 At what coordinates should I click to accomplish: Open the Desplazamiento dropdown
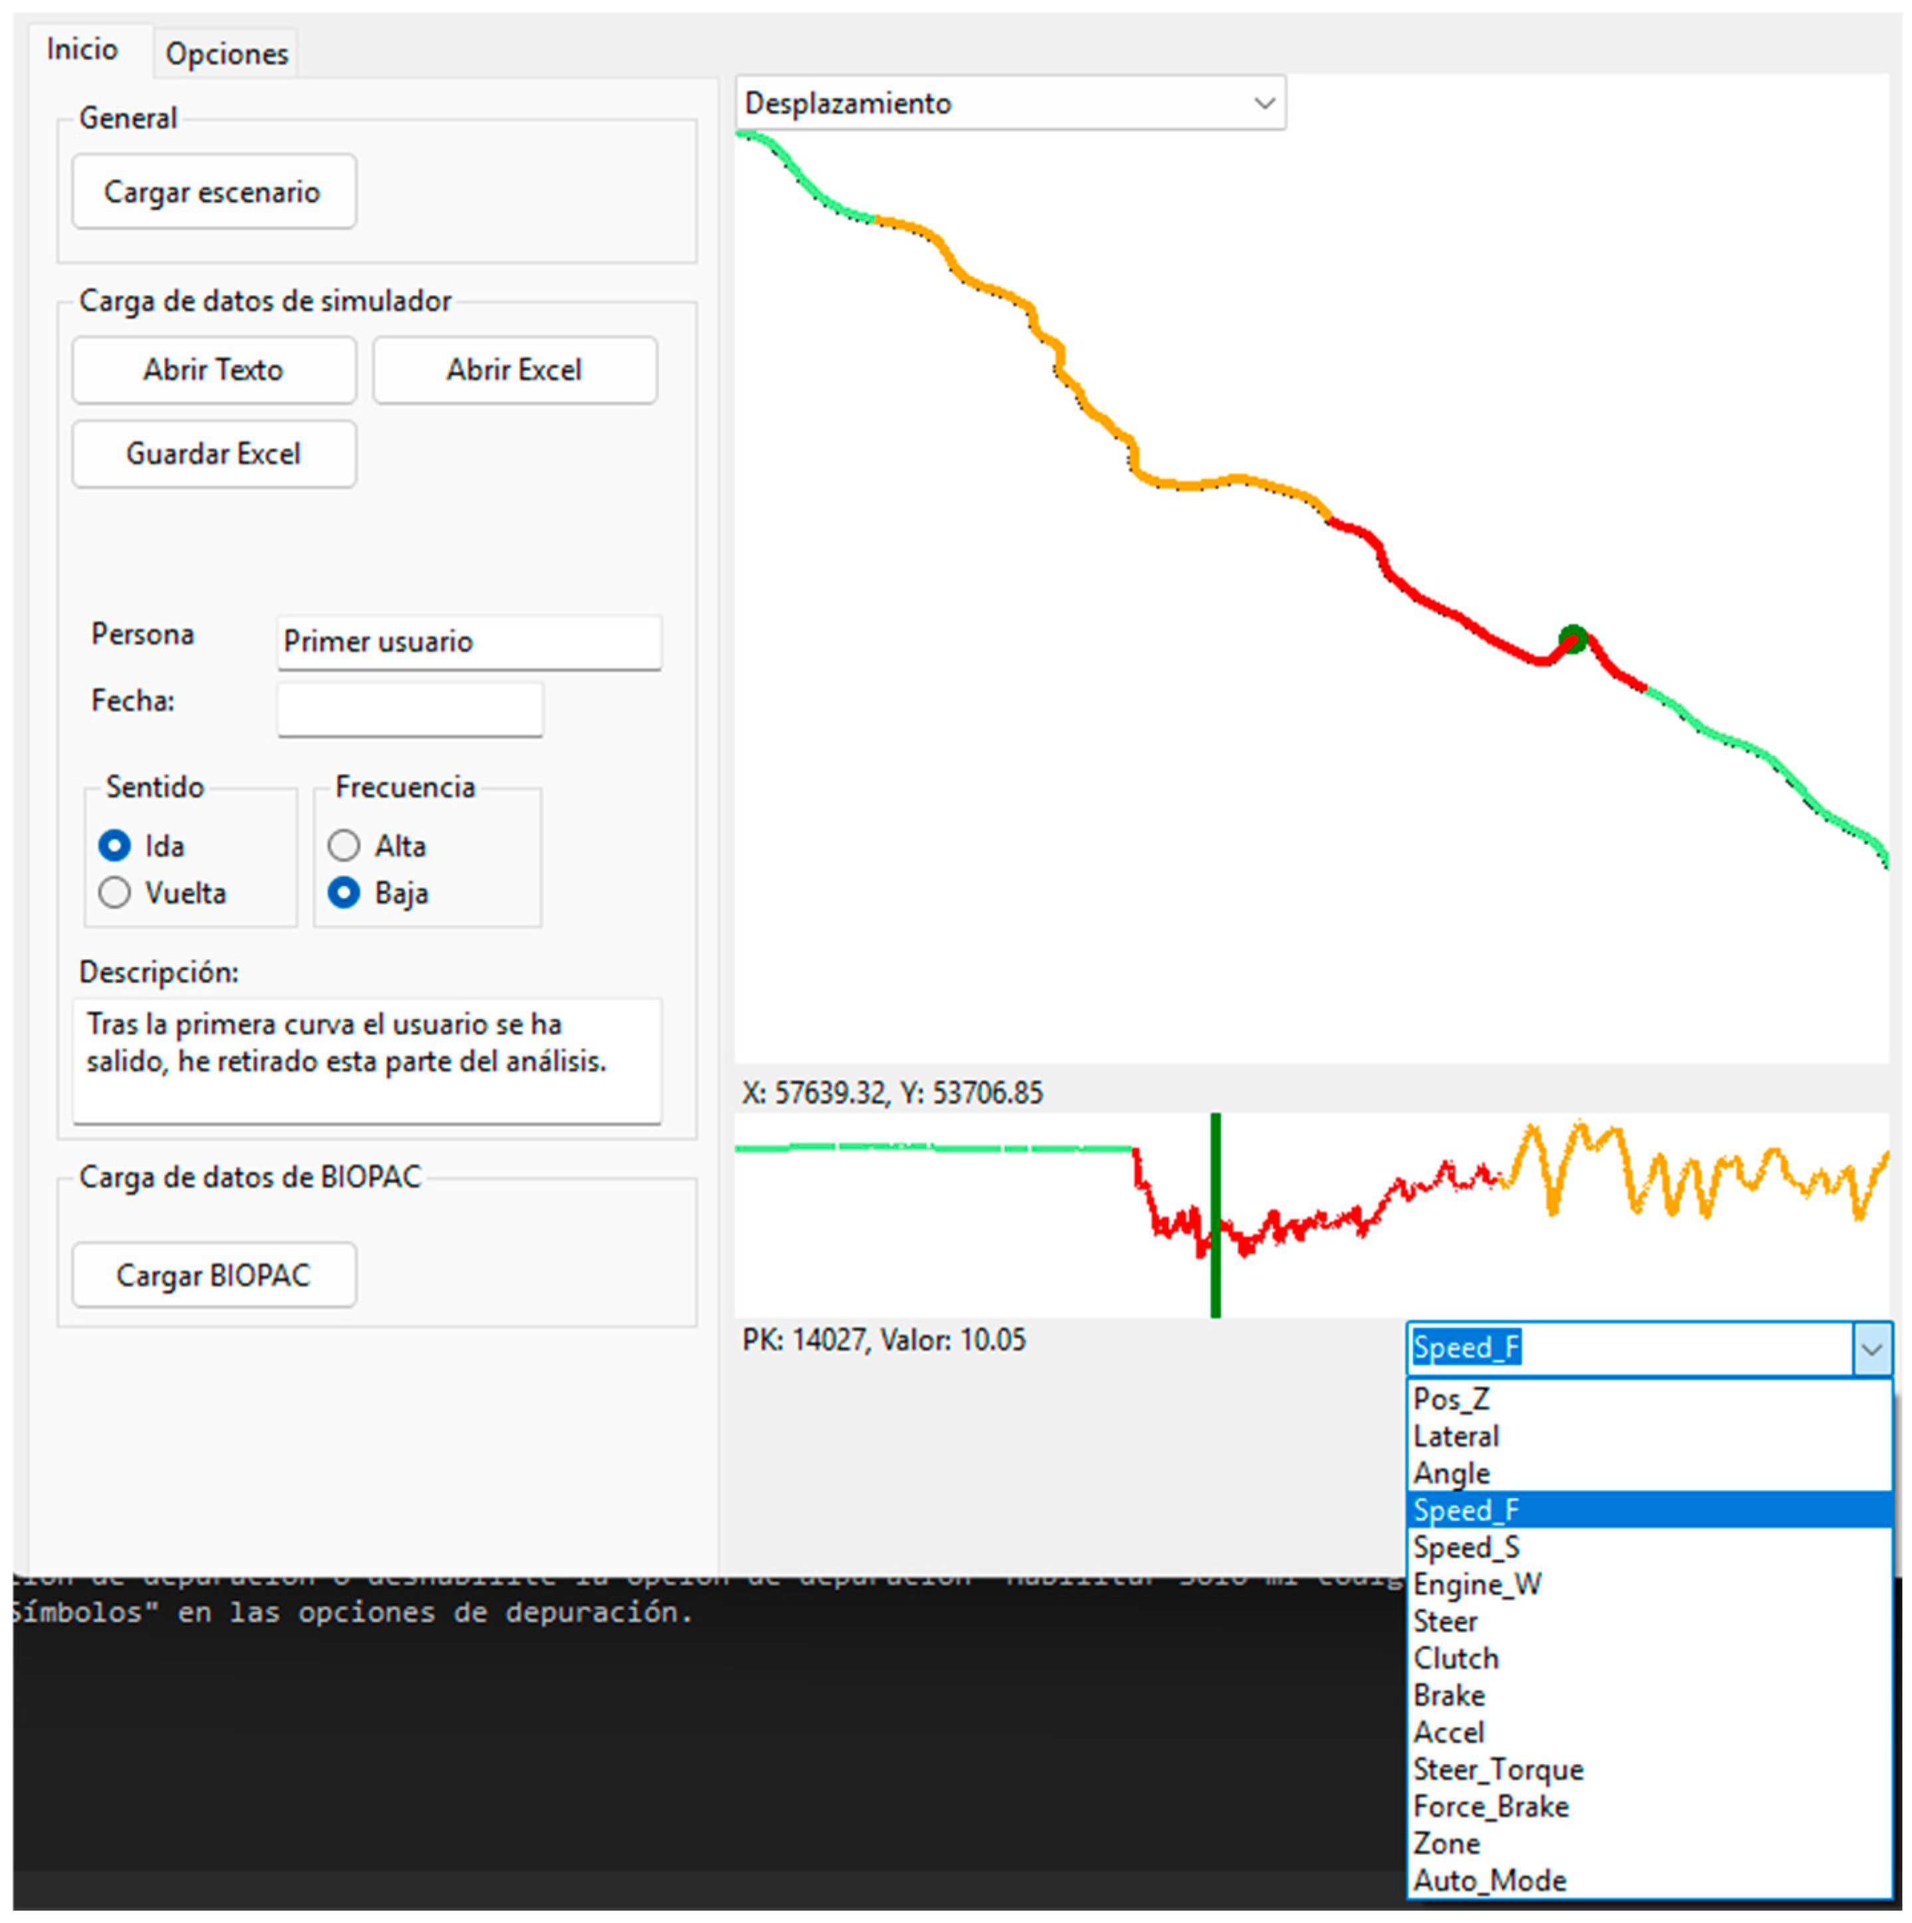pyautogui.click(x=1009, y=104)
